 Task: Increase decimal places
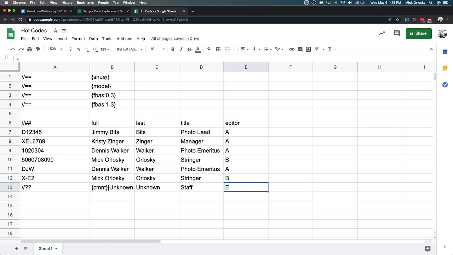click(x=95, y=49)
